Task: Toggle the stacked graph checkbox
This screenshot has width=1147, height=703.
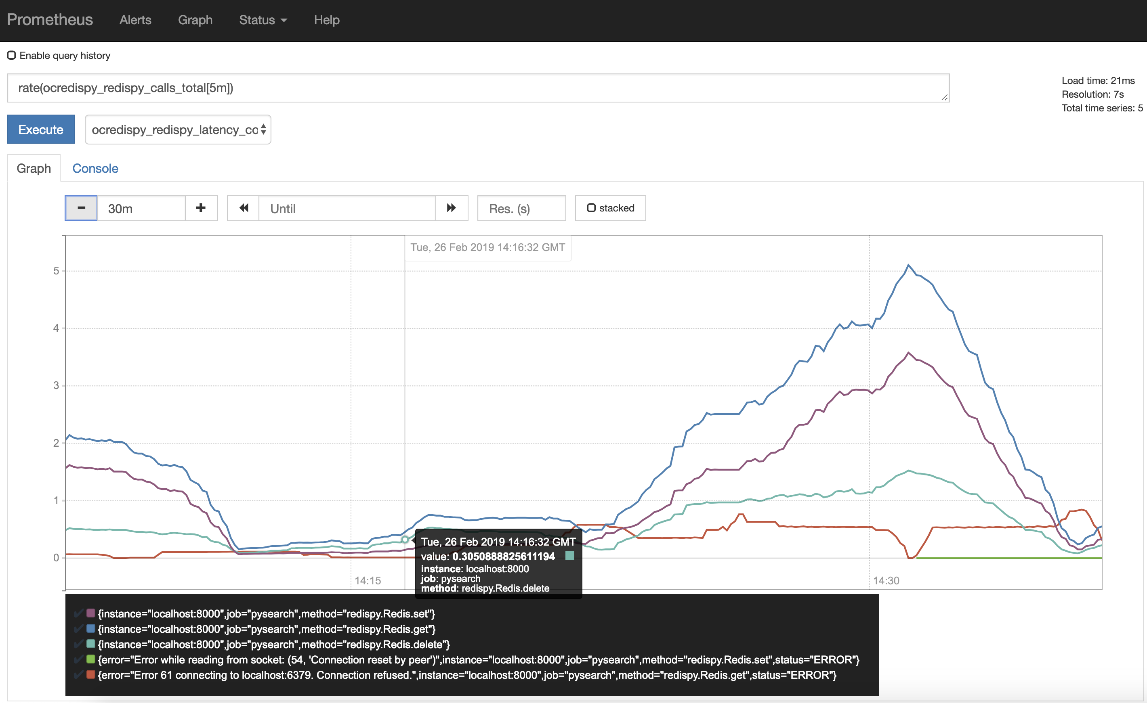Action: click(591, 208)
